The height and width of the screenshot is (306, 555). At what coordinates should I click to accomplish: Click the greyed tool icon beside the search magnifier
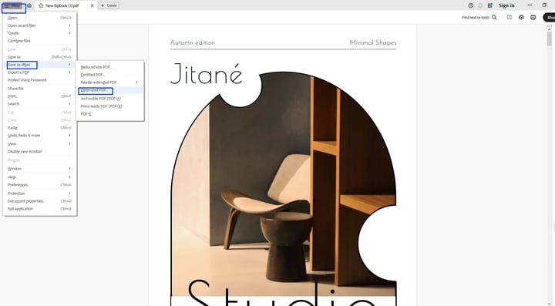pyautogui.click(x=510, y=17)
